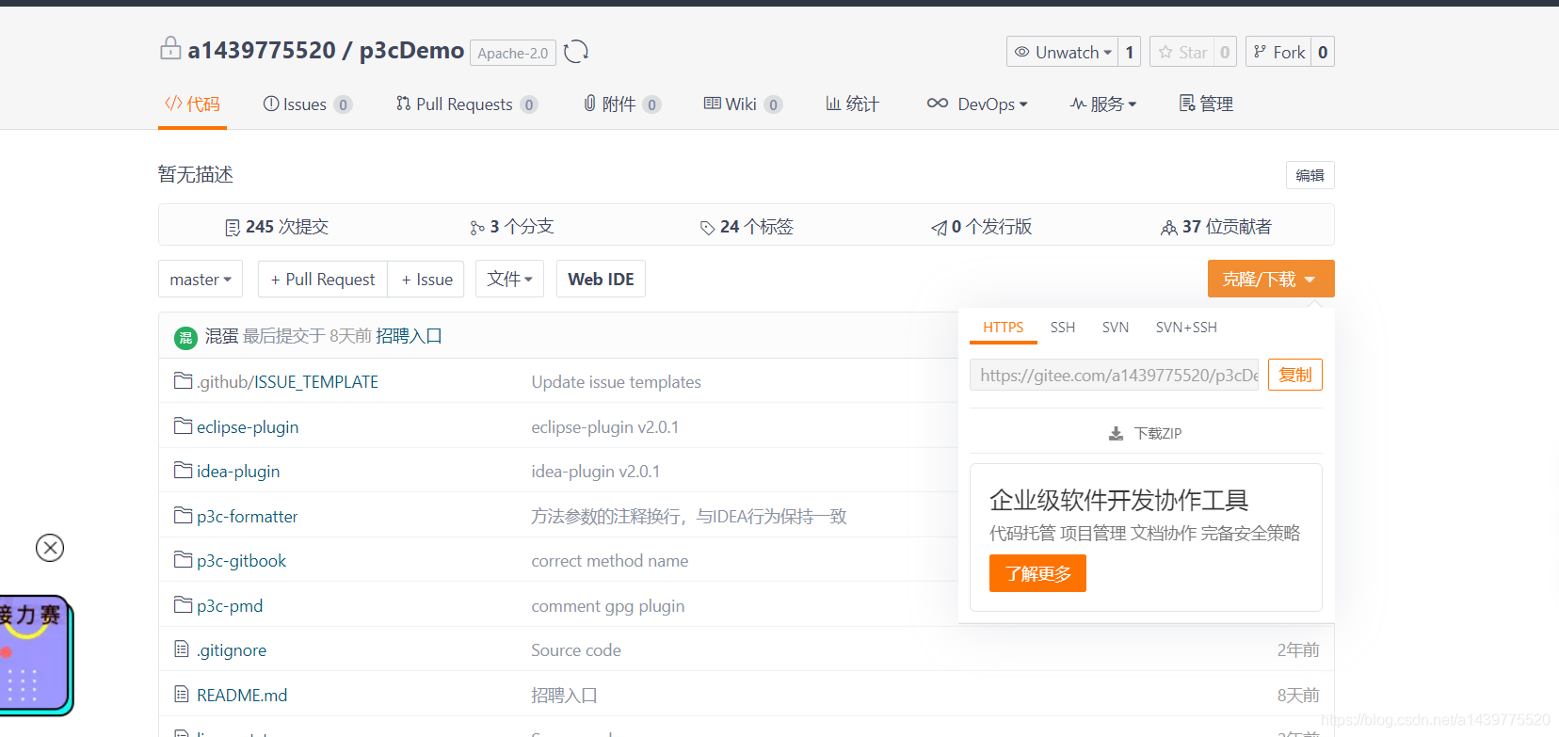Image resolution: width=1559 pixels, height=737 pixels.
Task: Open the eclipse-plugin folder
Action: [x=248, y=427]
